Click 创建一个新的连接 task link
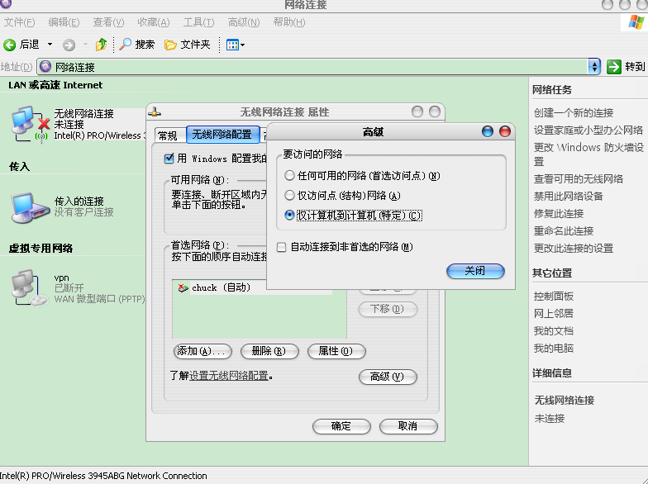 pos(574,112)
